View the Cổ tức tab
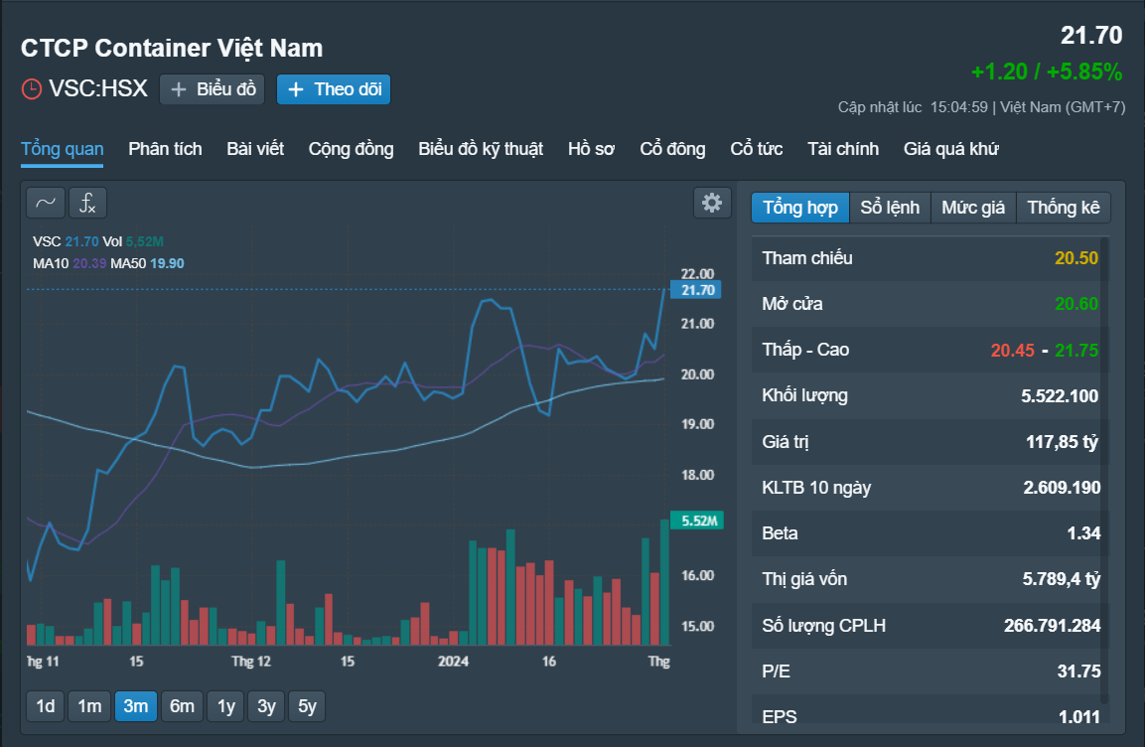The height and width of the screenshot is (747, 1145). point(757,149)
